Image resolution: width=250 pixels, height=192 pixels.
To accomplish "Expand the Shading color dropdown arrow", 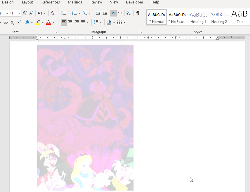I will point(114,22).
